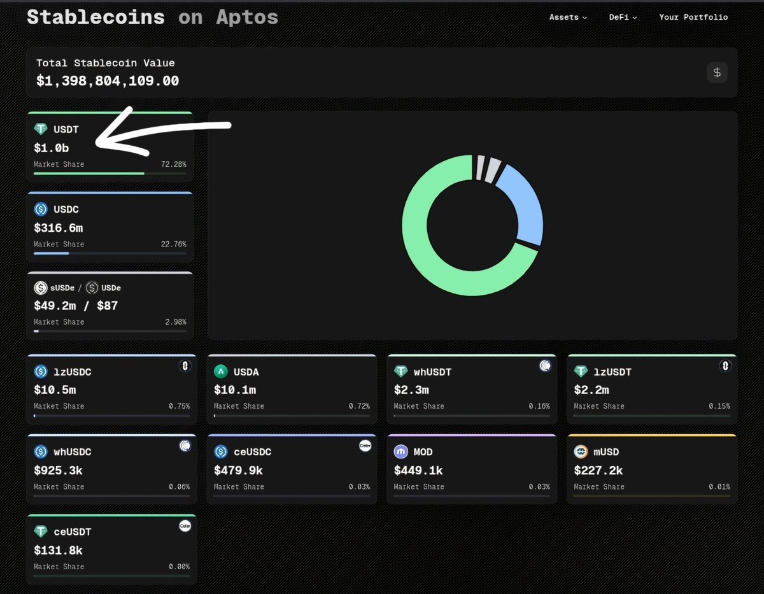Click the lzUSDT $2.2m value

[591, 390]
